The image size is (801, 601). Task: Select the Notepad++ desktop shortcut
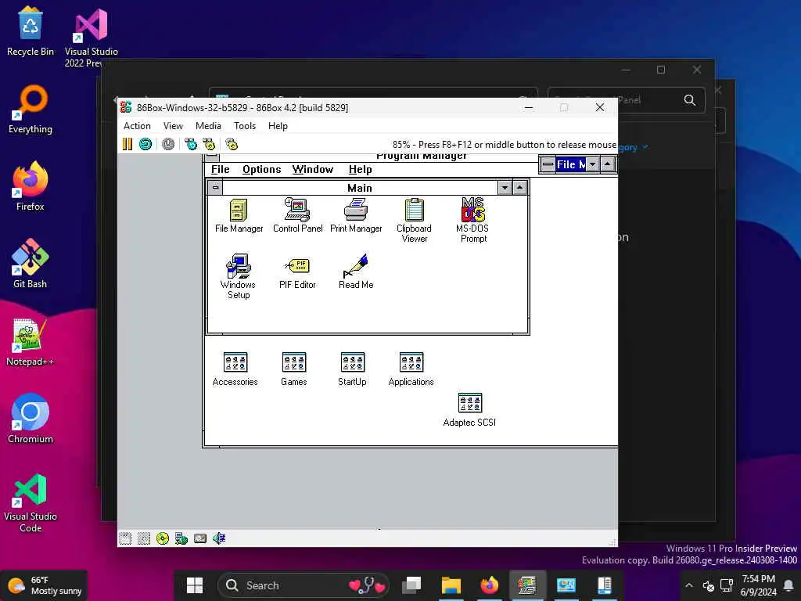[31, 341]
